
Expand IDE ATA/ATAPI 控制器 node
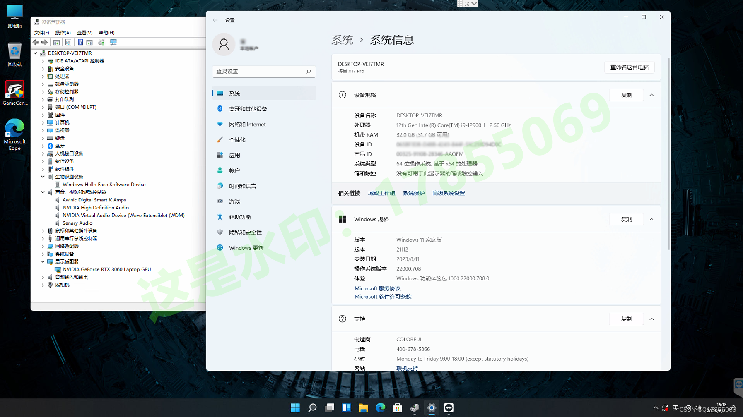pyautogui.click(x=43, y=61)
